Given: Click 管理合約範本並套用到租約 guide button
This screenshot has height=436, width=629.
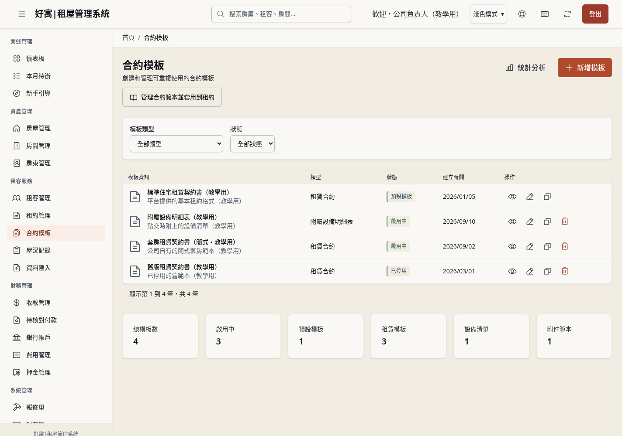Looking at the screenshot, I should [x=172, y=97].
